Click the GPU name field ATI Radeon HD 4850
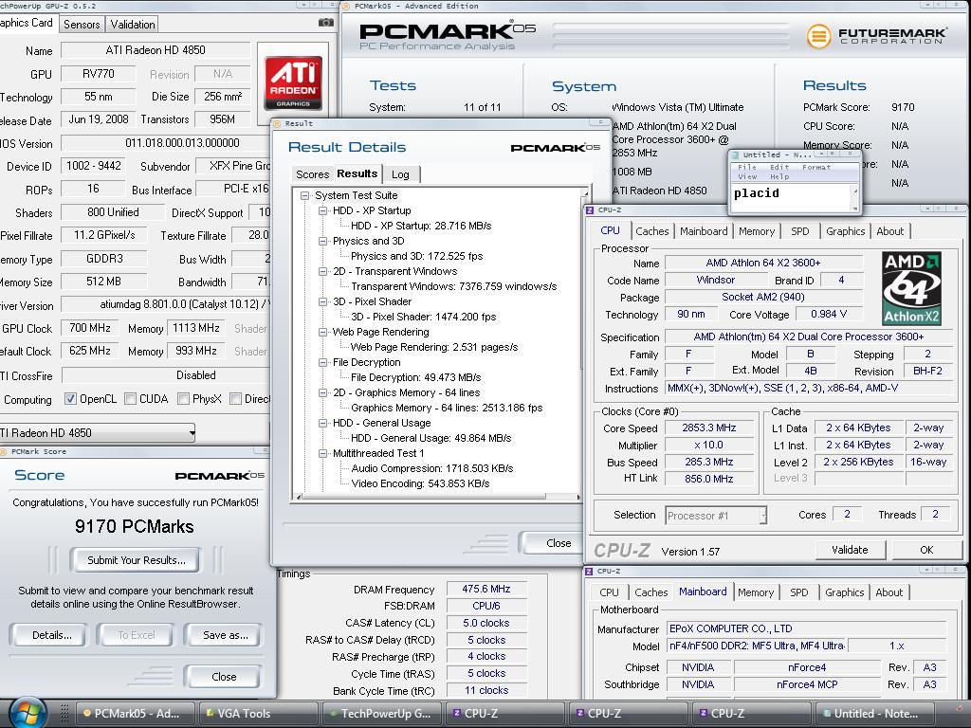This screenshot has width=971, height=728. [x=156, y=50]
